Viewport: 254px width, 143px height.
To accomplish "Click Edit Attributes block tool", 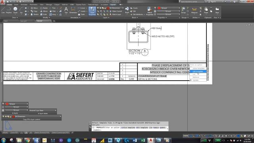I will click(137, 14).
